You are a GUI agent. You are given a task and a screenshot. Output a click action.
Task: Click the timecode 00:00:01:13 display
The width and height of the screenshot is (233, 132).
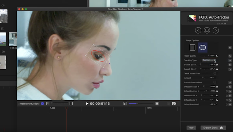click(100, 104)
